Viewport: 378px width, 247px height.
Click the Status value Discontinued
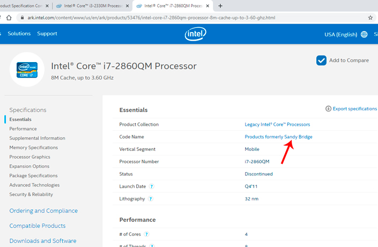click(258, 174)
